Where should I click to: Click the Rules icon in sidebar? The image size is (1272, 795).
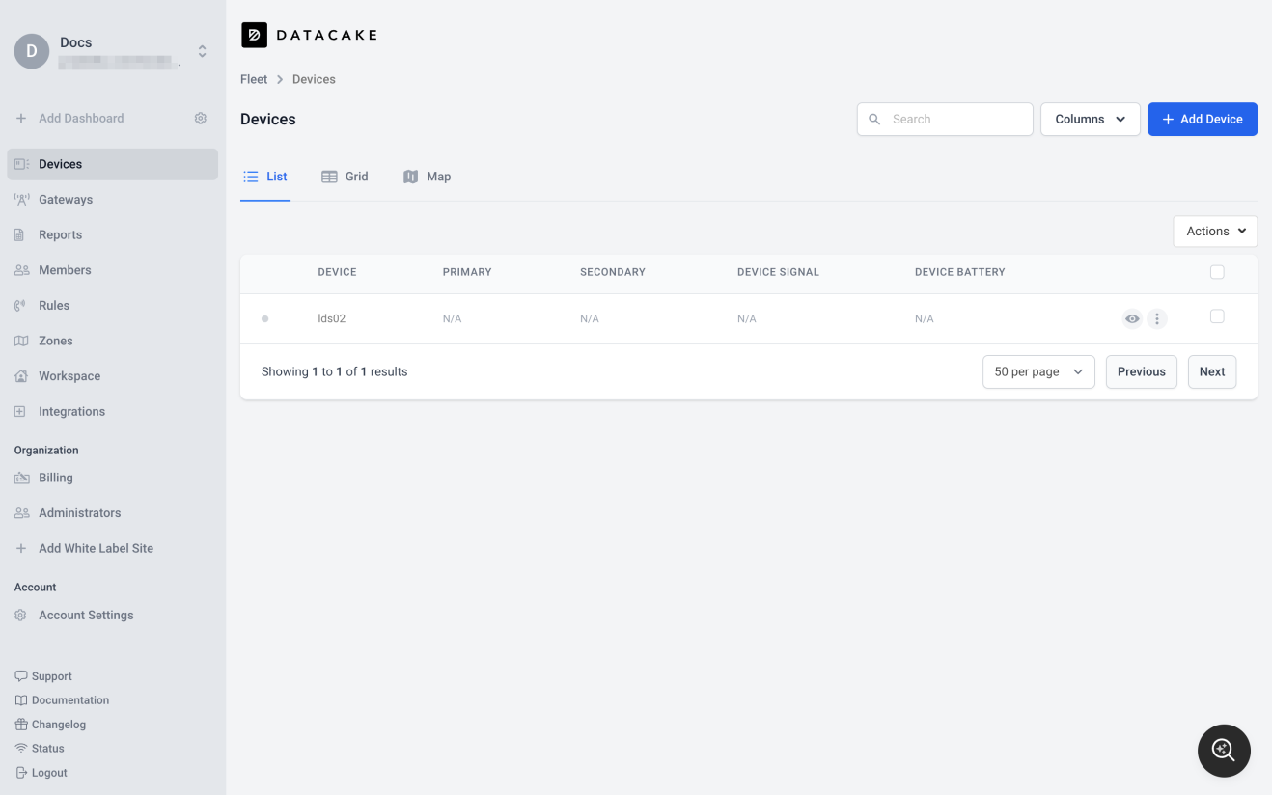click(20, 306)
